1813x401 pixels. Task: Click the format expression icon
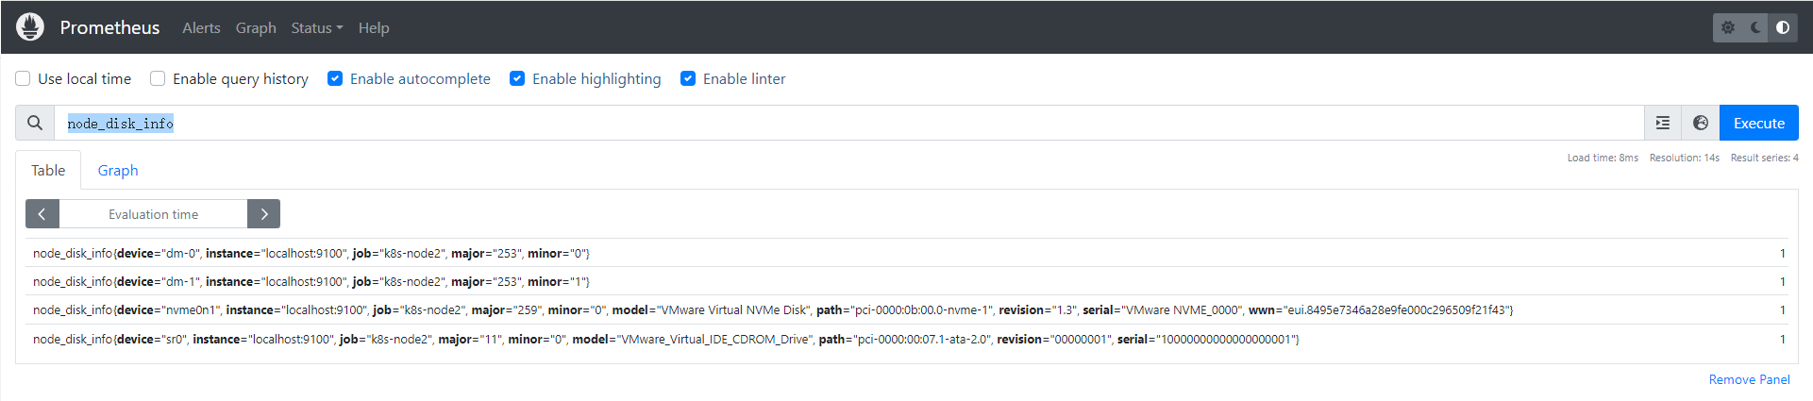[1663, 123]
